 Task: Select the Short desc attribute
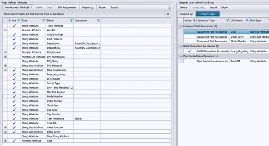click(53, 105)
